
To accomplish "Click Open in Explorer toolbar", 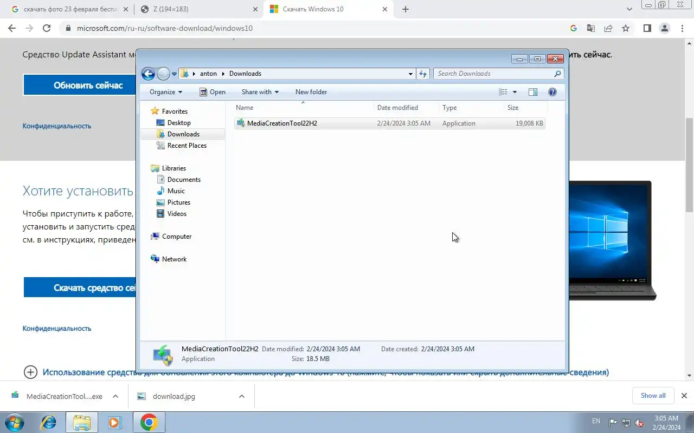I will (x=213, y=92).
